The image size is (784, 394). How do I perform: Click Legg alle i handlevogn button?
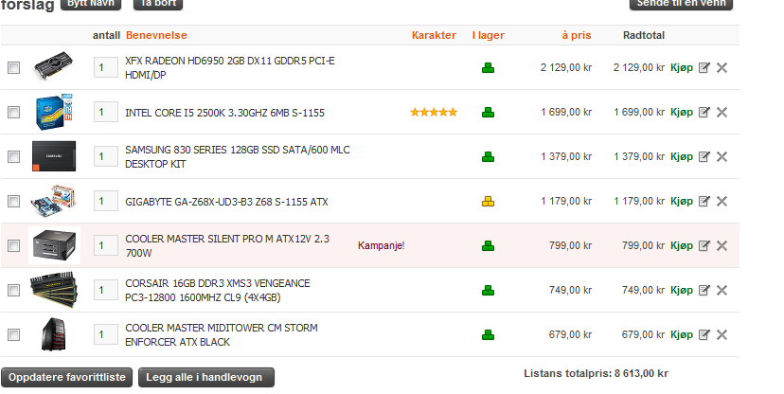206,378
